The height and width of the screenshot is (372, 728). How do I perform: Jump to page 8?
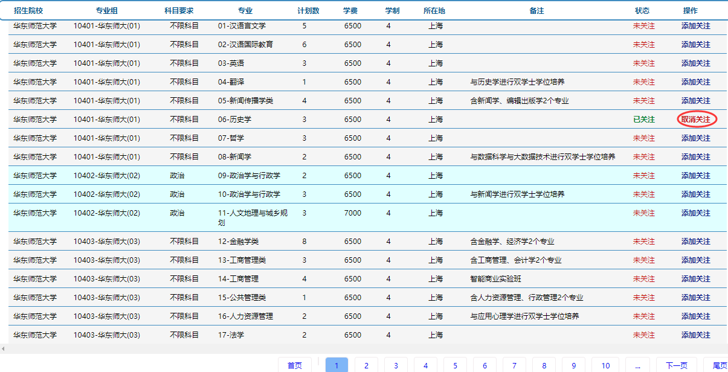[544, 365]
